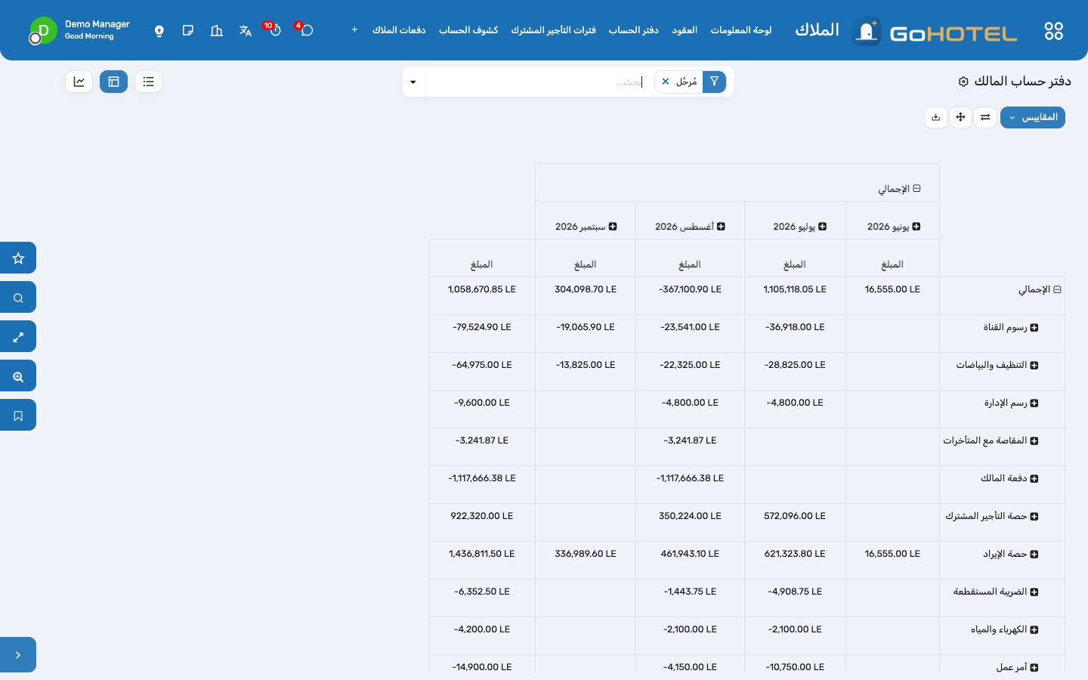
Task: Open the settings gear beside دفتر حساب المالك
Action: pos(963,82)
